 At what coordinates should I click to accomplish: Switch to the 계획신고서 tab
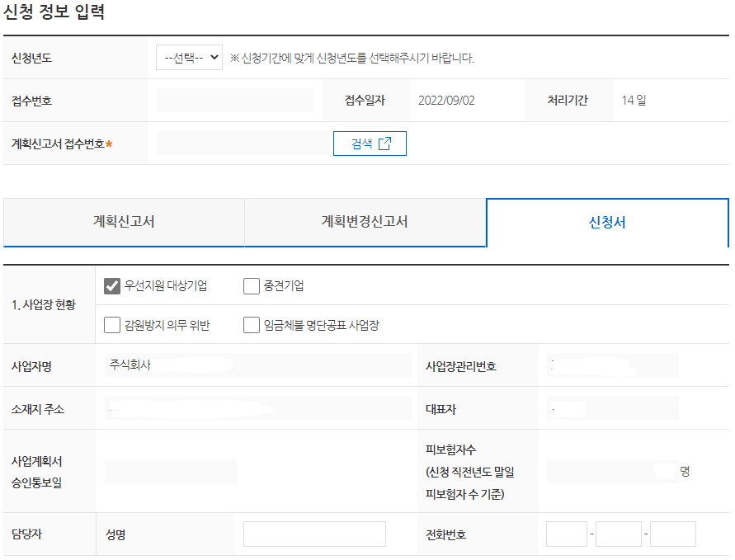[124, 222]
